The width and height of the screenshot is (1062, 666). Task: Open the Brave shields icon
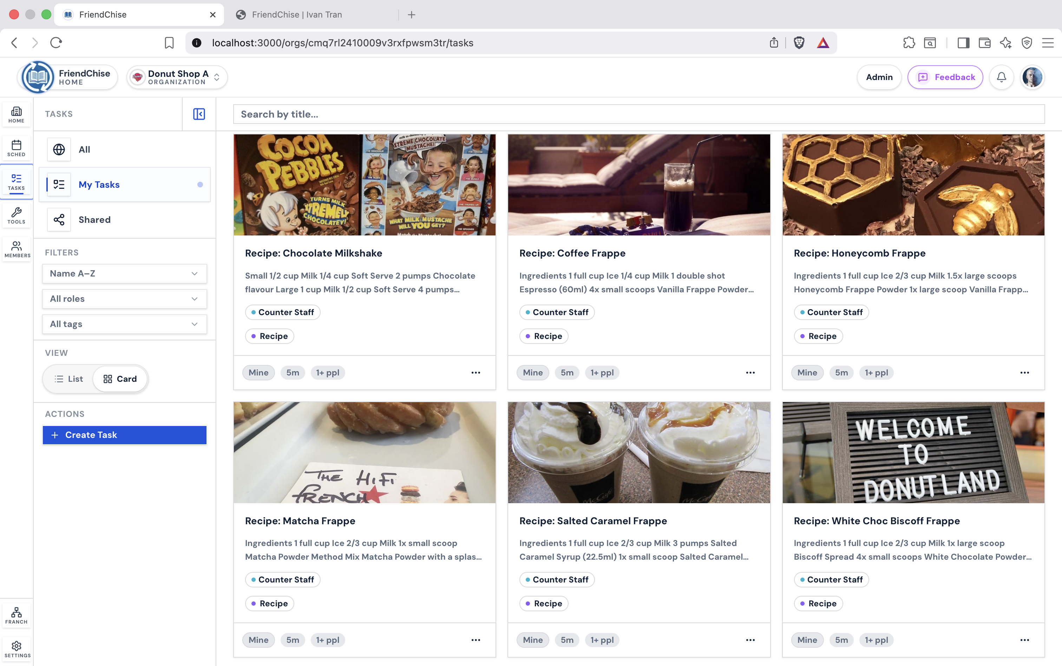coord(799,43)
